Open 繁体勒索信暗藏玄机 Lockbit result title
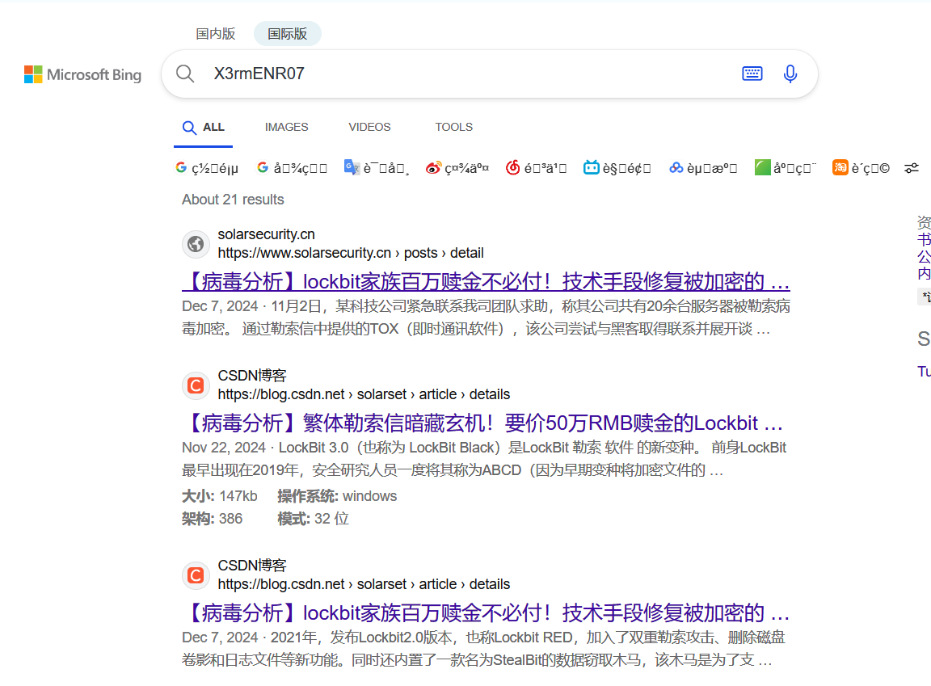Image resolution: width=931 pixels, height=686 pixels. pos(482,423)
